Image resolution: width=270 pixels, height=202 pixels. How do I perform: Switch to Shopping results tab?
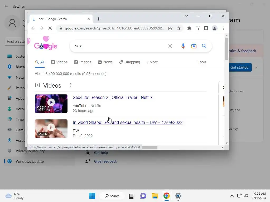130,62
